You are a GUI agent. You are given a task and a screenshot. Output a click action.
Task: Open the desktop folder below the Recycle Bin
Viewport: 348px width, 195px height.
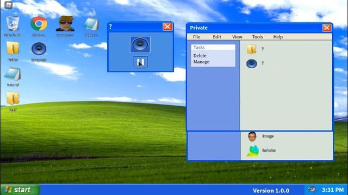pos(13,48)
